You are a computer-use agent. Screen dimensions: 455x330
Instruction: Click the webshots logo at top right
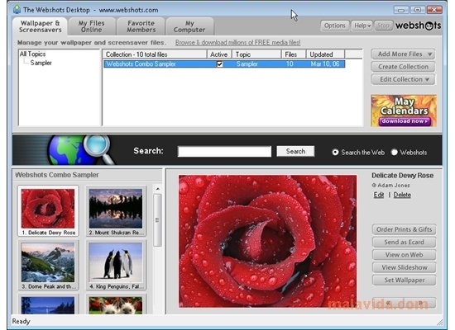click(418, 26)
